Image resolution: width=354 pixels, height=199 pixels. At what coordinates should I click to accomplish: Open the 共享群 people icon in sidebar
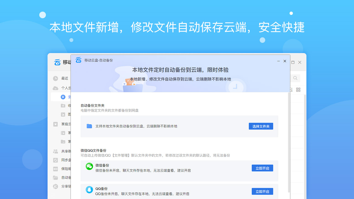(x=56, y=151)
